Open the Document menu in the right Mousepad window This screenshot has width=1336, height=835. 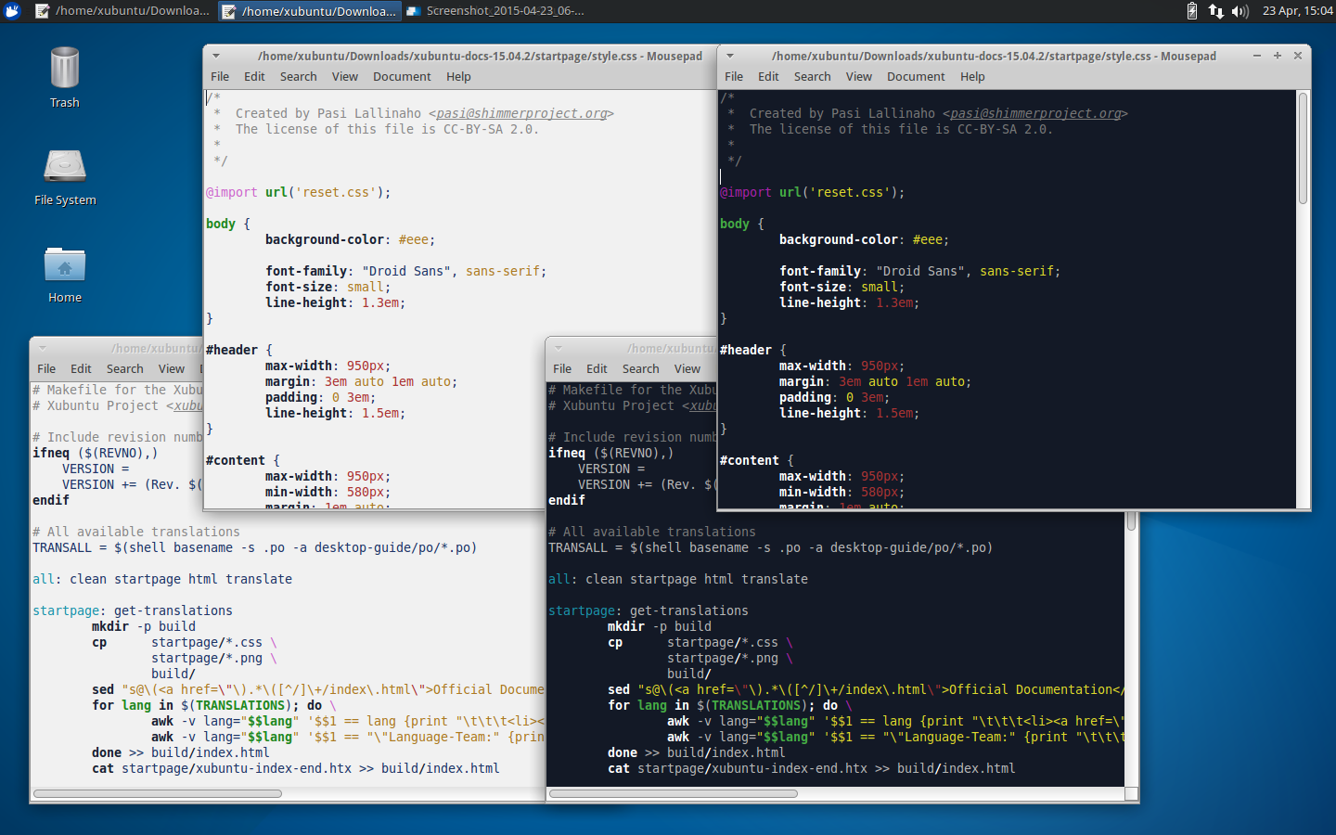pyautogui.click(x=916, y=76)
